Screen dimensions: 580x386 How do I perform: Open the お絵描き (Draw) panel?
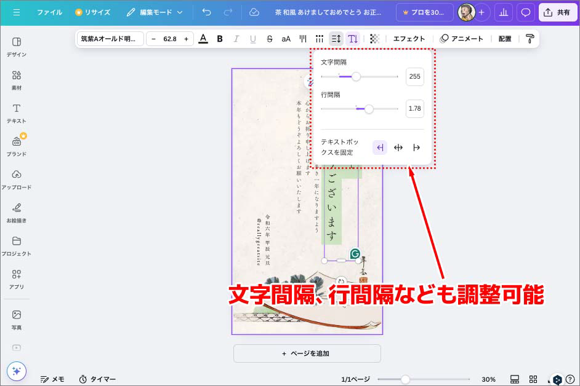pos(17,211)
